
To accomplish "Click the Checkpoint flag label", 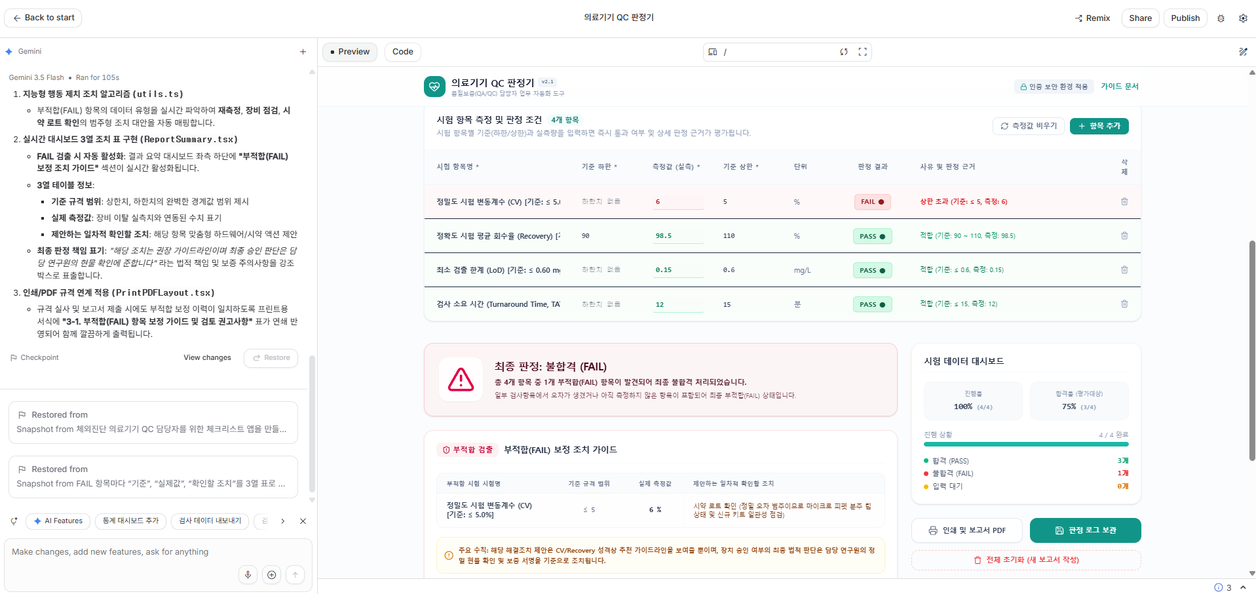I will coord(34,358).
